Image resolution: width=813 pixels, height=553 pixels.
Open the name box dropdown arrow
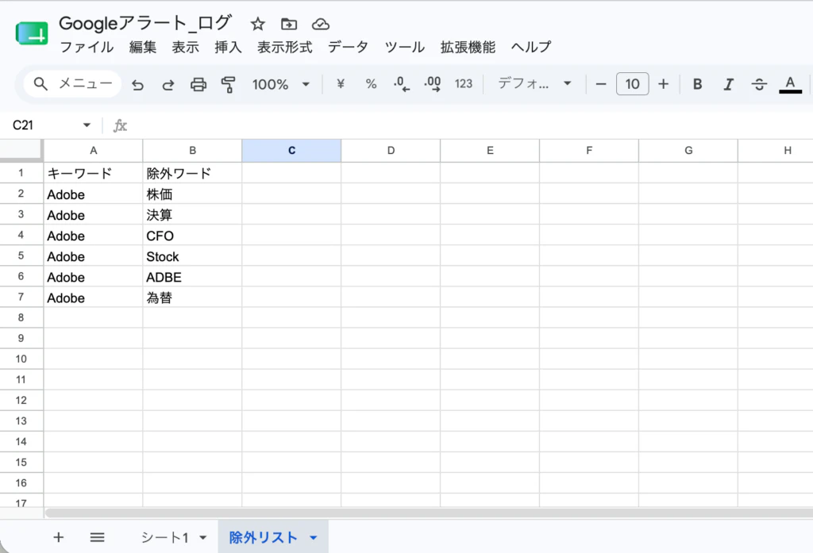pos(87,125)
